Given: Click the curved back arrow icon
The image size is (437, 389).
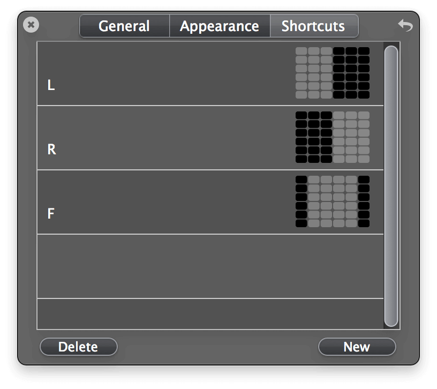Looking at the screenshot, I should tap(405, 25).
